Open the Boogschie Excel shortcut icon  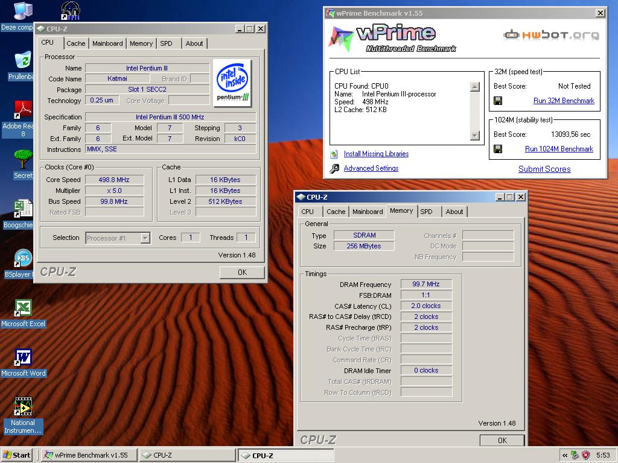(x=23, y=209)
